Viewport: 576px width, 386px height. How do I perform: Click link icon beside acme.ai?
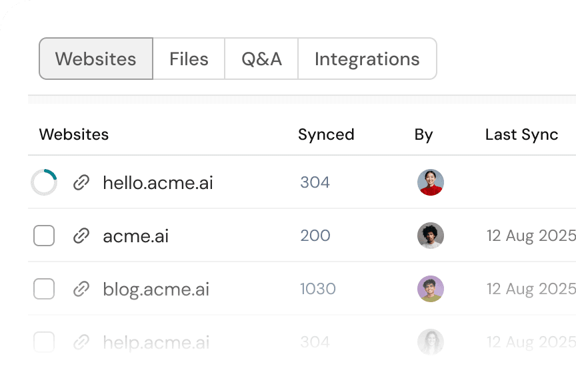tap(81, 236)
